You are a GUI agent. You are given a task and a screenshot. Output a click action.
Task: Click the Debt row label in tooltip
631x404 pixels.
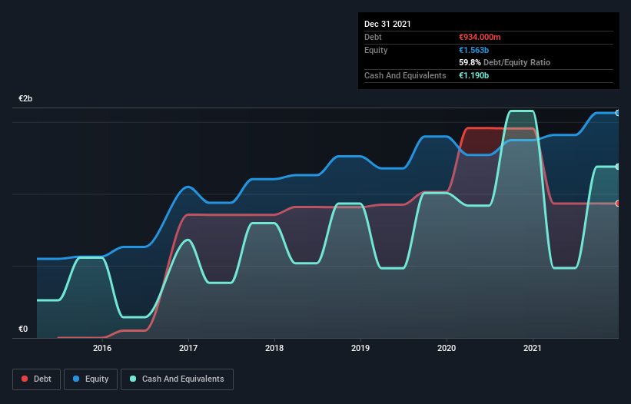coord(373,37)
